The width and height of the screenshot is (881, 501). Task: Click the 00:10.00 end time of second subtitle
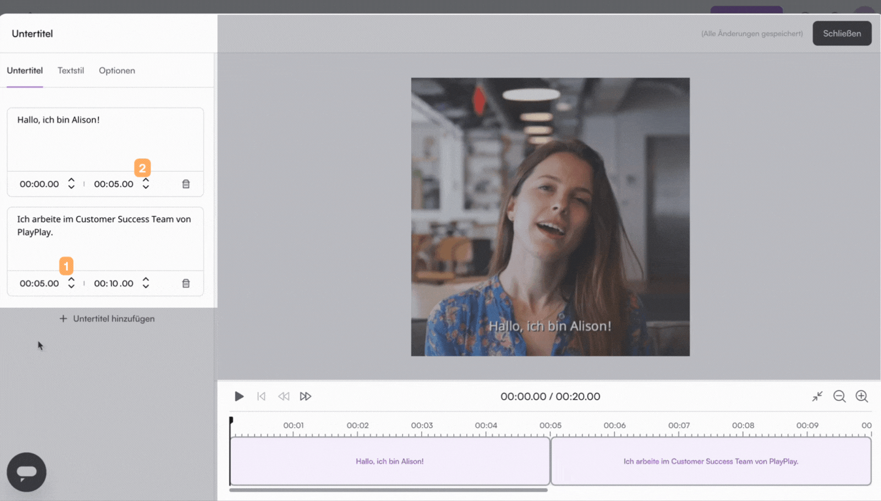pos(114,283)
